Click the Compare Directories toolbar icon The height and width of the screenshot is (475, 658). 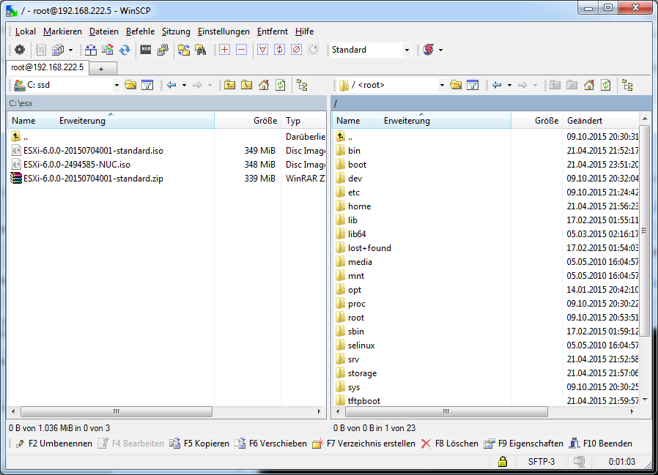(91, 50)
